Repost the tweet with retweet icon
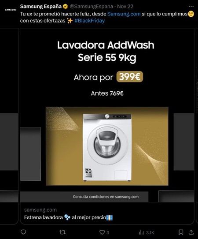The image size is (198, 239). point(62,232)
